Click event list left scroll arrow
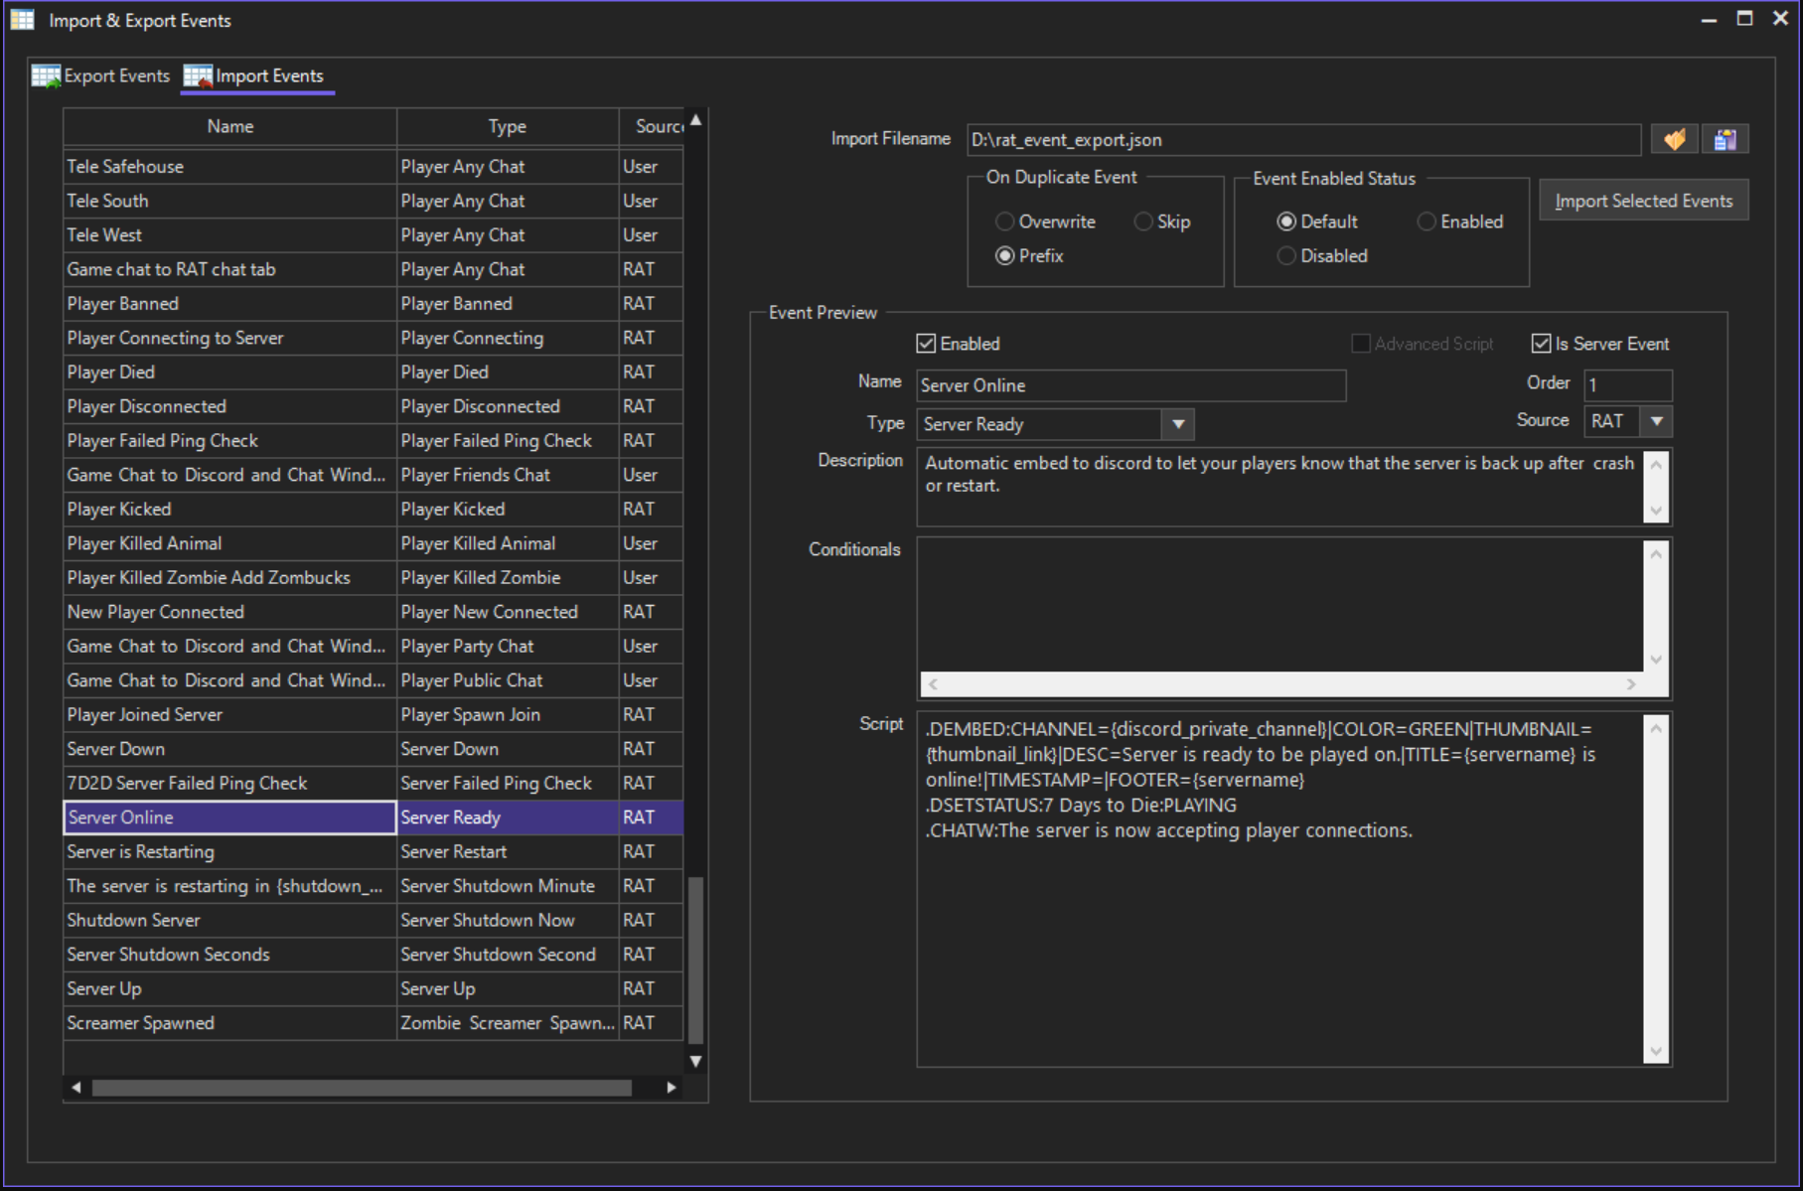Image resolution: width=1803 pixels, height=1191 pixels. point(76,1088)
